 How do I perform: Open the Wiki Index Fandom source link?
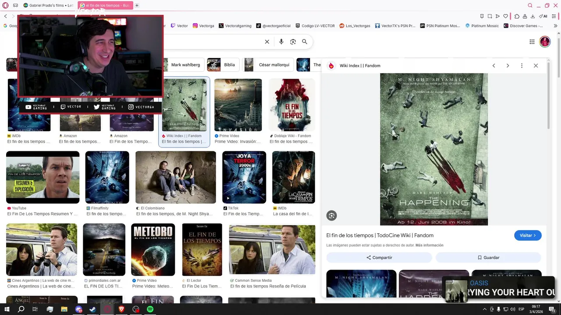click(x=360, y=66)
